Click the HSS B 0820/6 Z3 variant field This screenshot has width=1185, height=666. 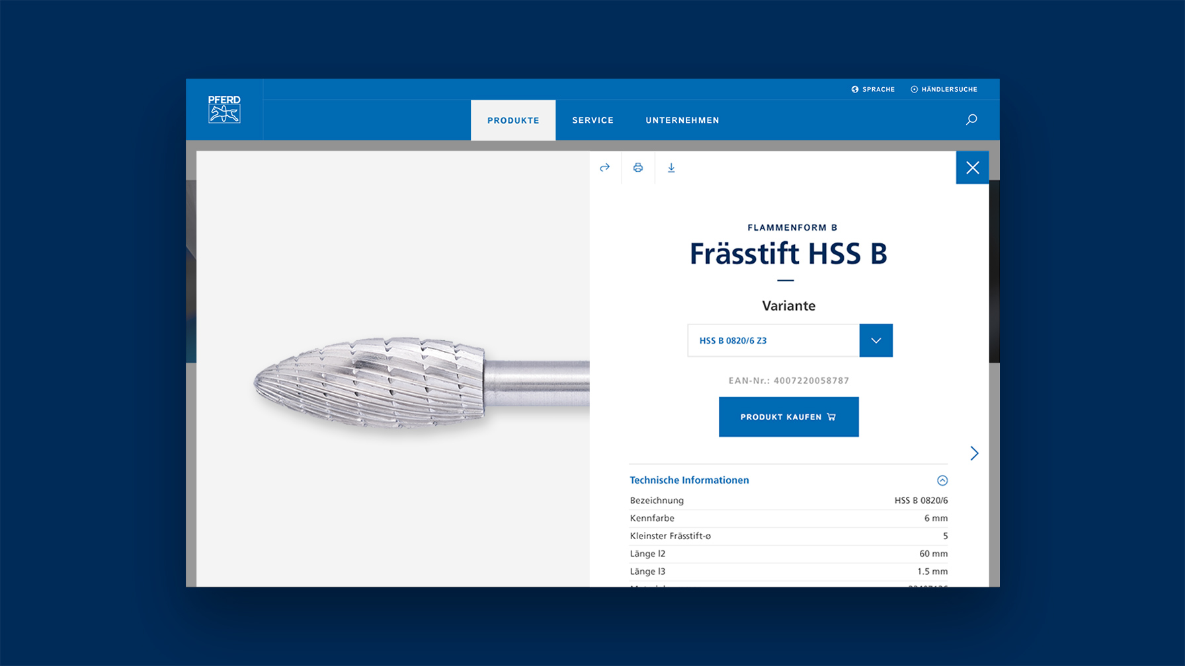(774, 340)
